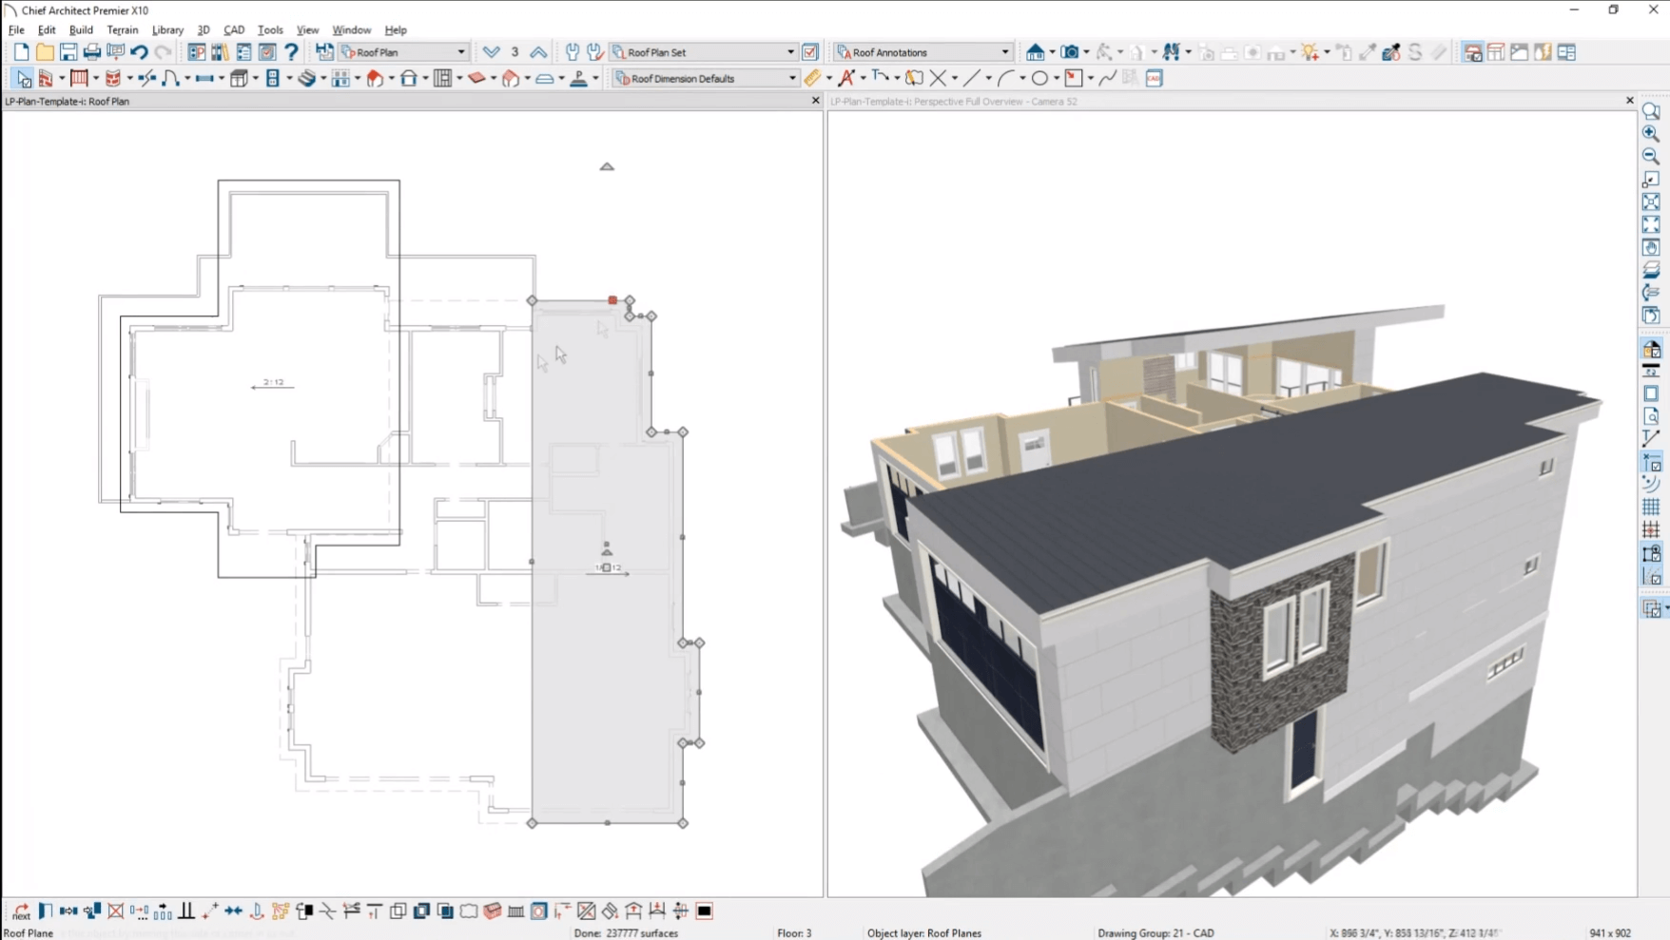Open the Roof Annotations dropdown list

click(x=1005, y=52)
